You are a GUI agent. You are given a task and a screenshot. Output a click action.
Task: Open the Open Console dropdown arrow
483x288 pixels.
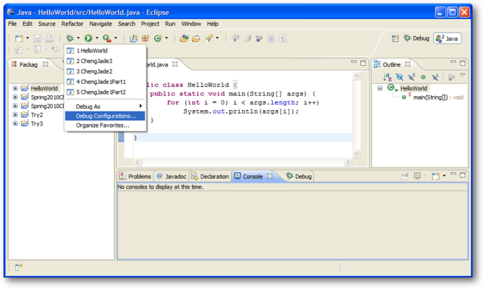(444, 176)
